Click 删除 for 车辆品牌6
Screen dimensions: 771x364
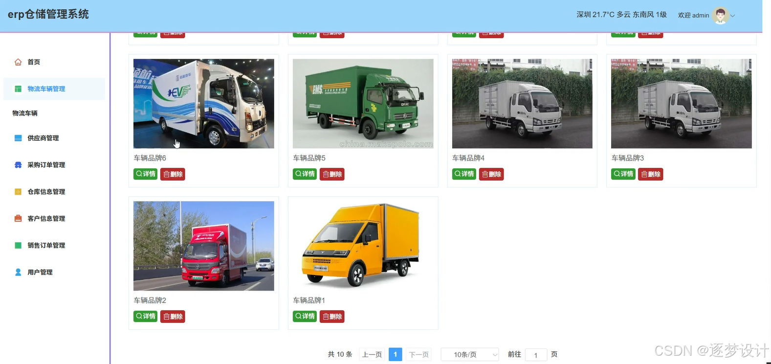click(173, 174)
